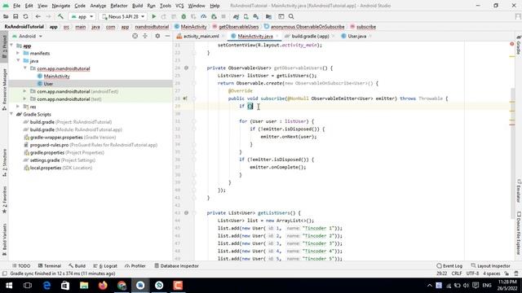Click the Collapse All icon in Project panel
522x293 pixels.
click(145, 36)
